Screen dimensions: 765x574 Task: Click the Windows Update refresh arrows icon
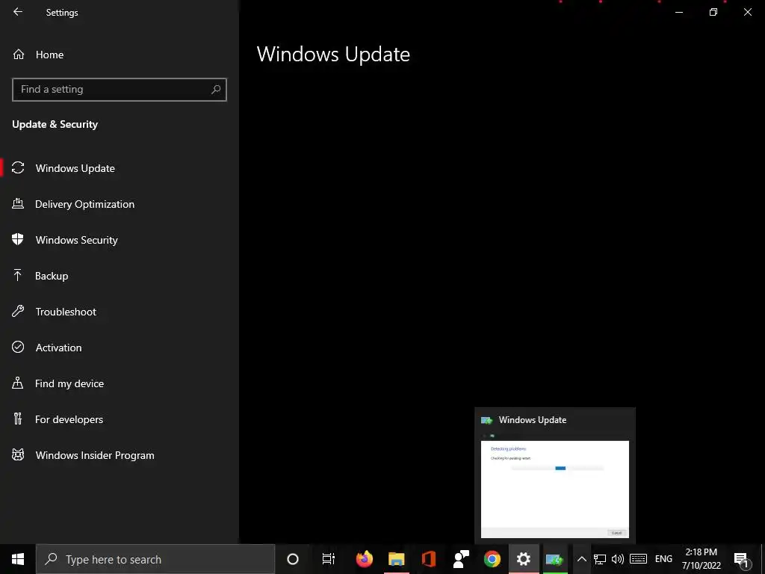coord(18,167)
